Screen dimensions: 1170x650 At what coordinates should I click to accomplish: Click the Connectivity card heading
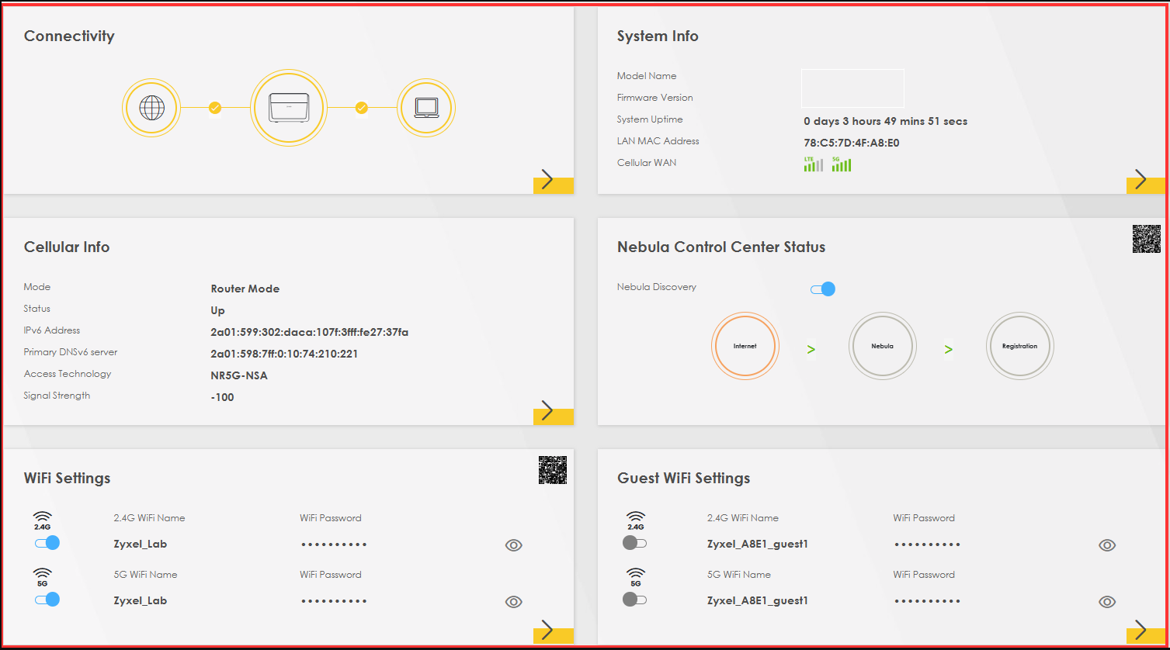[69, 36]
